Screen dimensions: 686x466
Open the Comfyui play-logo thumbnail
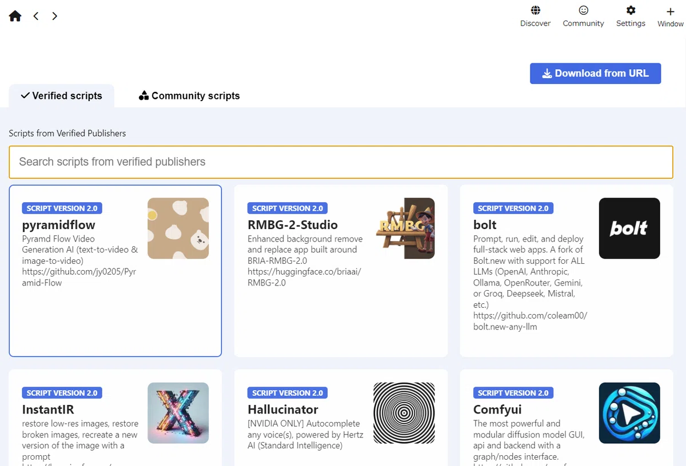[629, 413]
